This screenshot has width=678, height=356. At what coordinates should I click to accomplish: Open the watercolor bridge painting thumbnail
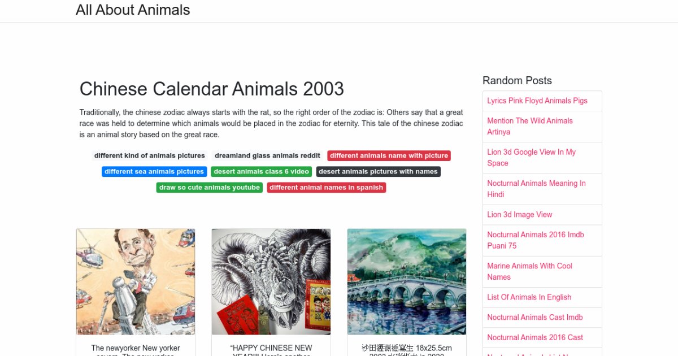(407, 281)
